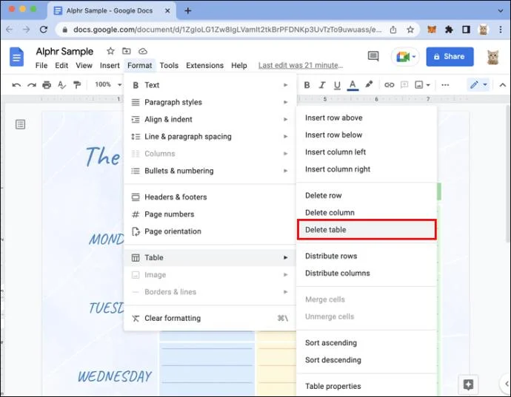This screenshot has height=397, width=511.
Task: Click the Redo icon in toolbar
Action: point(32,85)
